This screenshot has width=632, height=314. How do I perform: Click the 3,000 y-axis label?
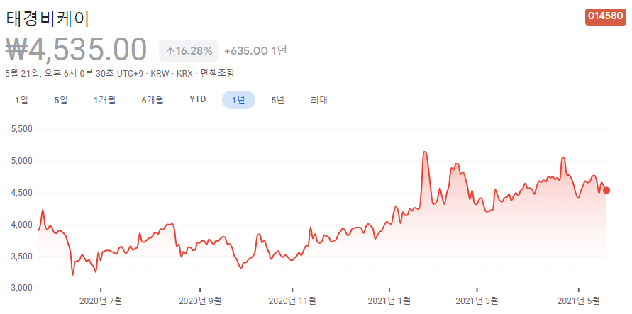[23, 288]
